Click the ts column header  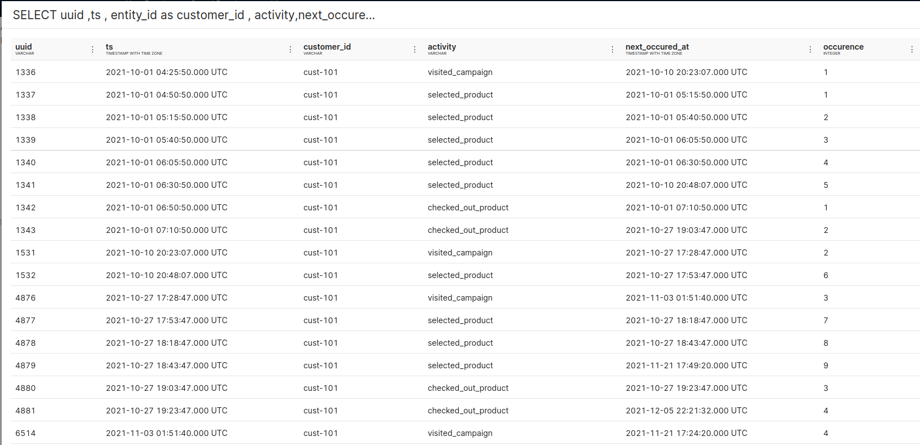[109, 47]
